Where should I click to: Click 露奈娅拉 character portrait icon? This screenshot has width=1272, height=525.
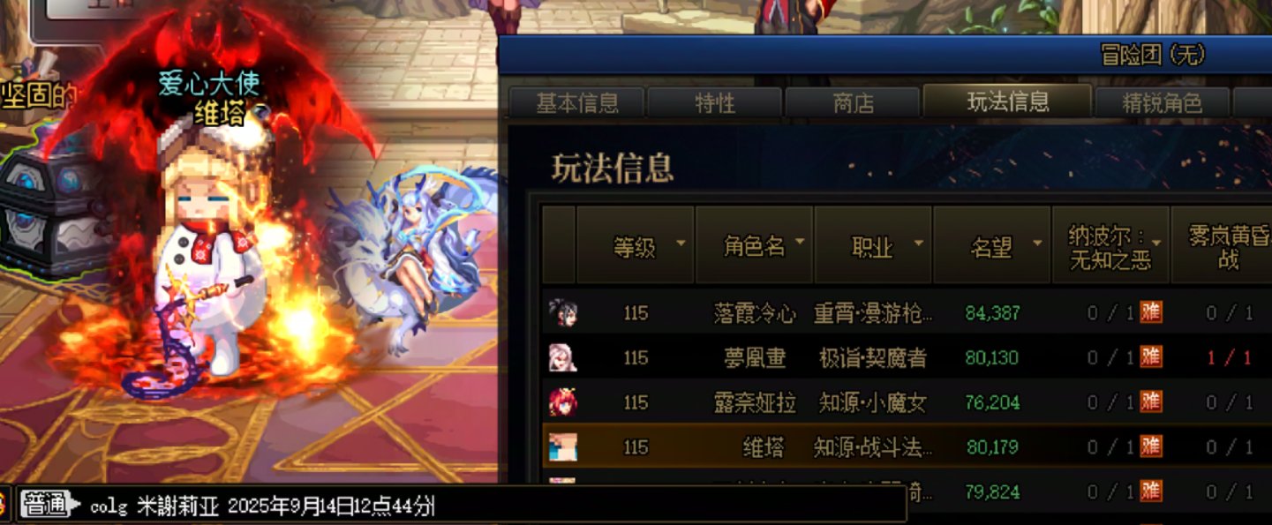(561, 402)
